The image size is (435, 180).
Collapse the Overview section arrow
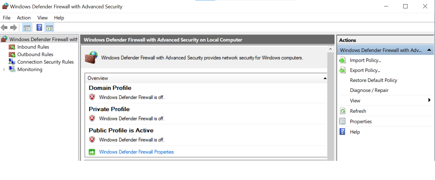click(x=325, y=78)
